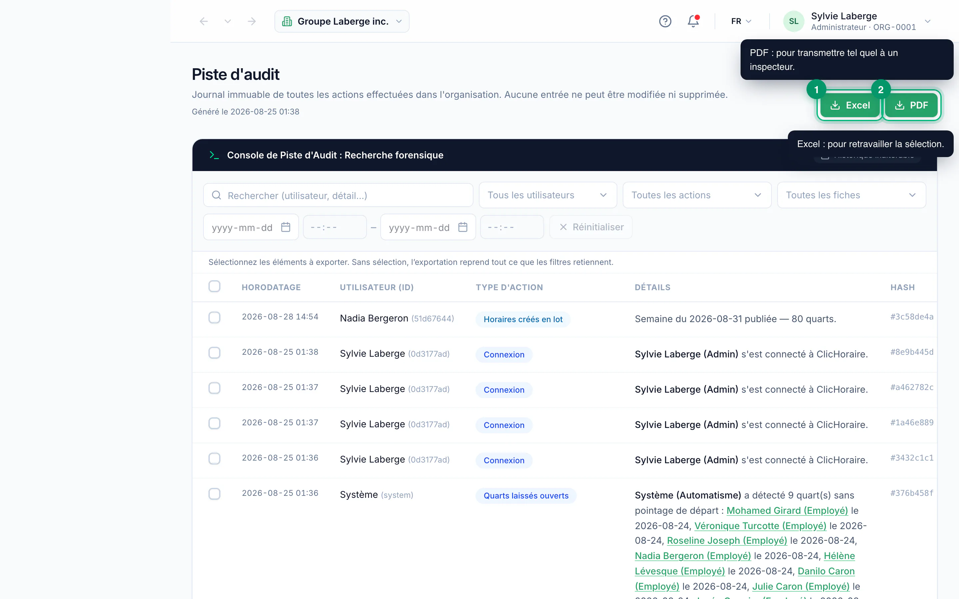Click the Système (system) user cell

377,495
